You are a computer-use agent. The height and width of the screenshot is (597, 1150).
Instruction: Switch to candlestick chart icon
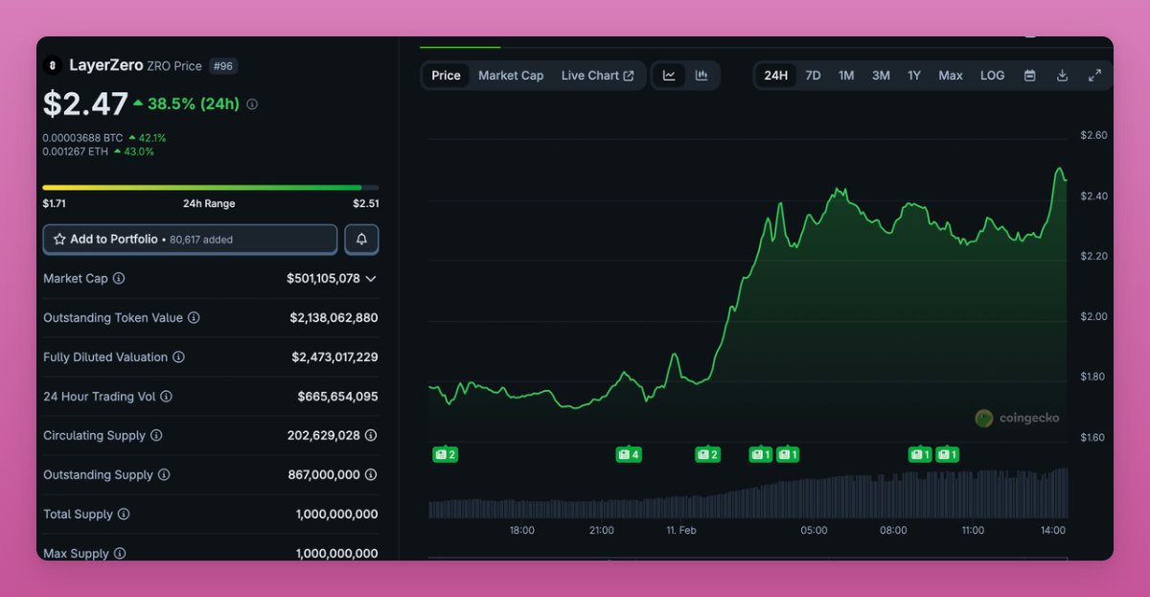point(701,76)
